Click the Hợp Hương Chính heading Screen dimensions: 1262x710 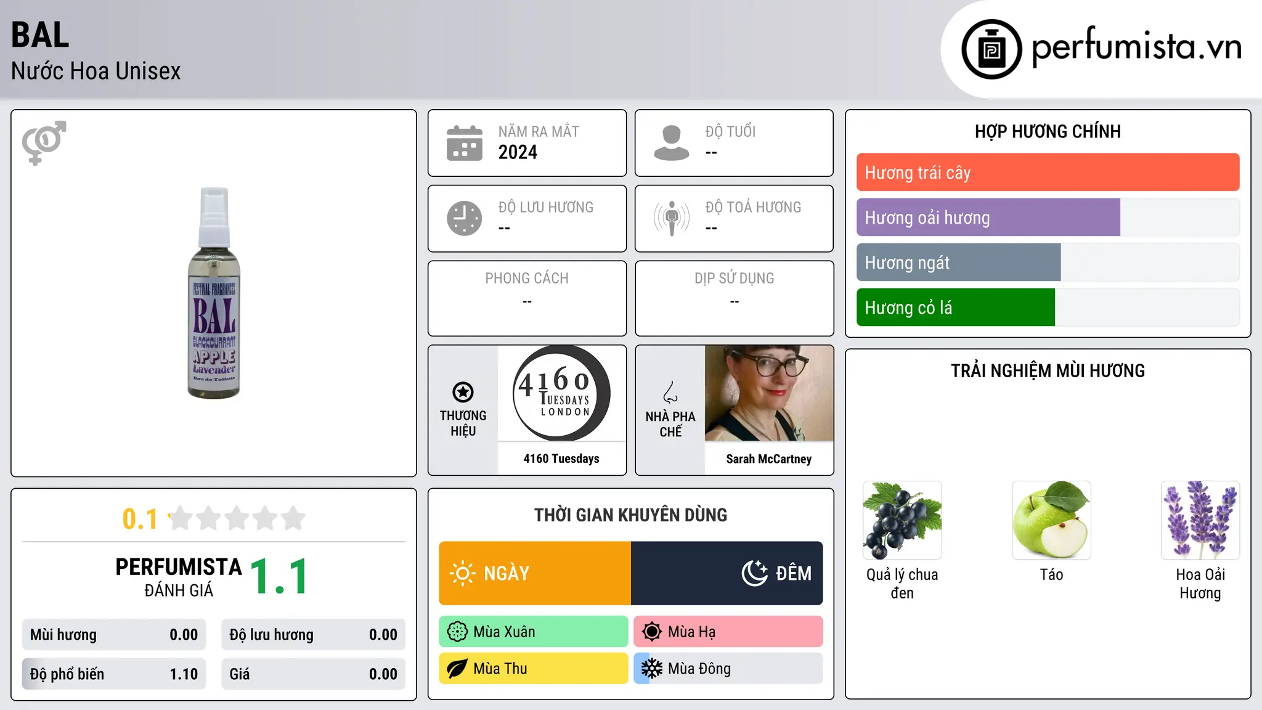pyautogui.click(x=1048, y=131)
